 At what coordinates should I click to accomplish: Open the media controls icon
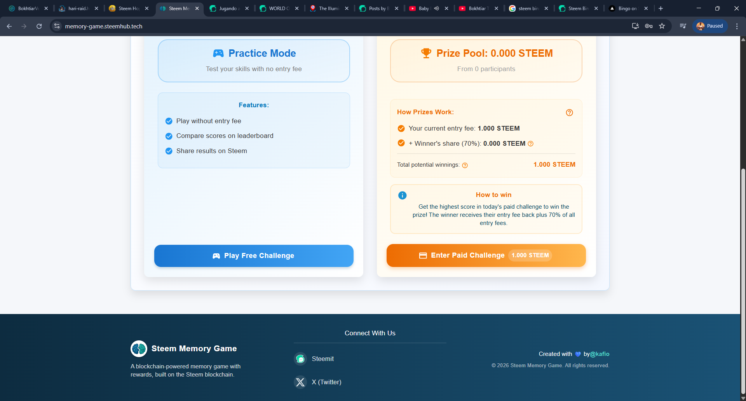pos(683,26)
